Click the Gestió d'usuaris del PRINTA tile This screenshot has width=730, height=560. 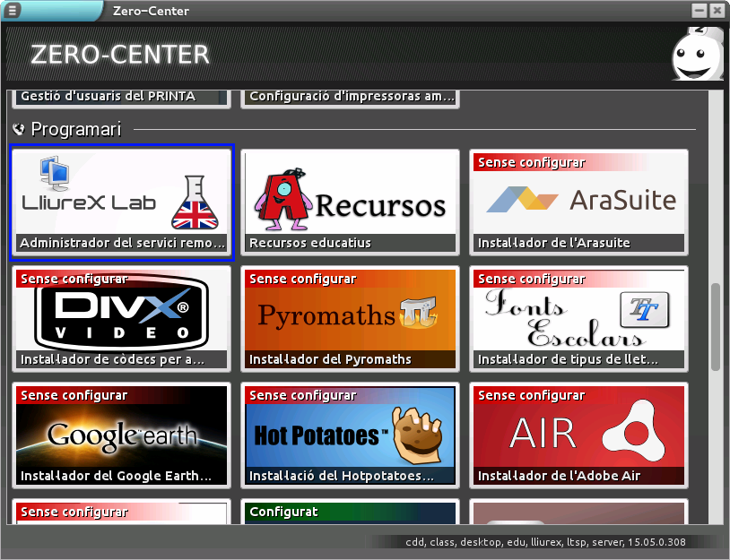(x=121, y=97)
